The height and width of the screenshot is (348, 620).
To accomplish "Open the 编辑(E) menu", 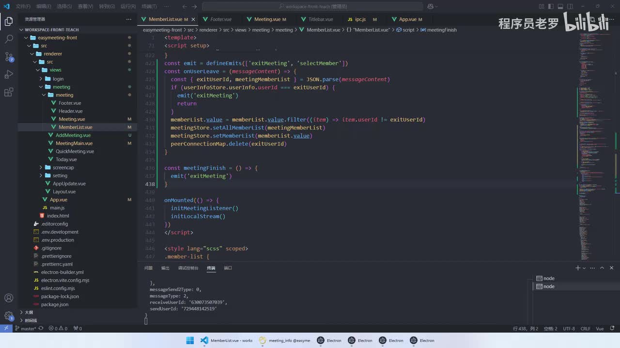I will pos(44,7).
